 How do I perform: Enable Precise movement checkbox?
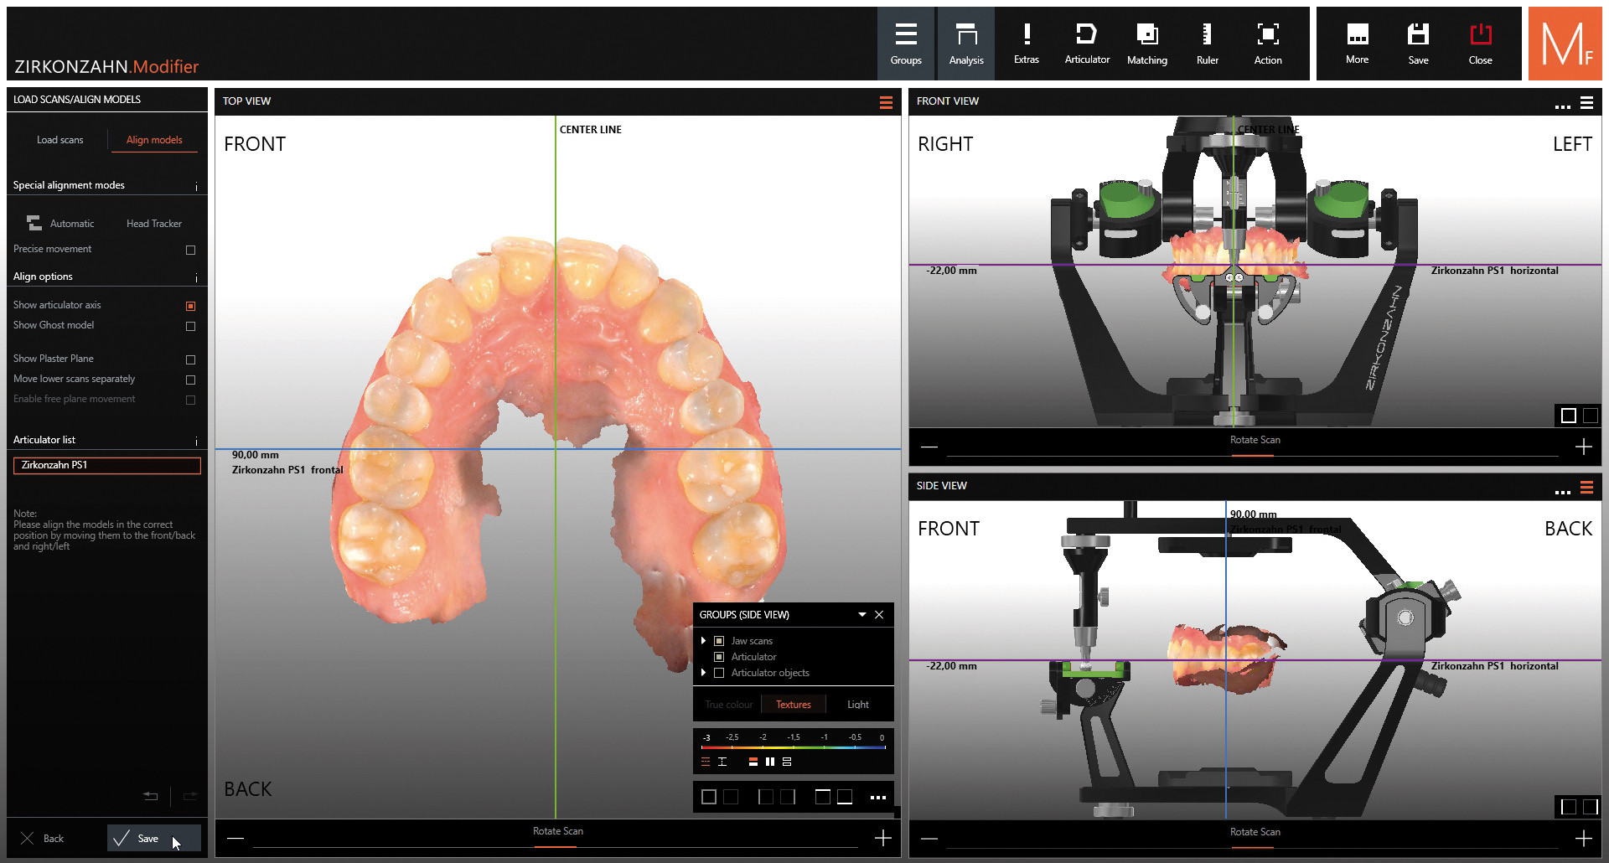(x=190, y=250)
